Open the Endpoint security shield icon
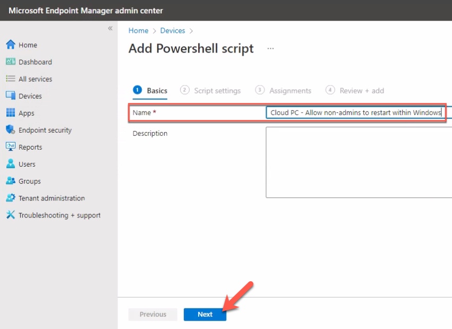 point(11,129)
